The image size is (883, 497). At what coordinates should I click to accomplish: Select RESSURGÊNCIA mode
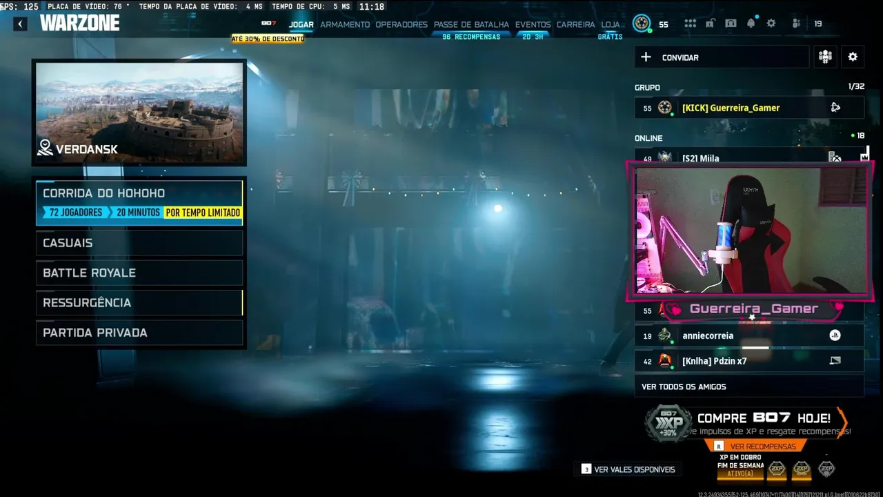click(x=139, y=303)
